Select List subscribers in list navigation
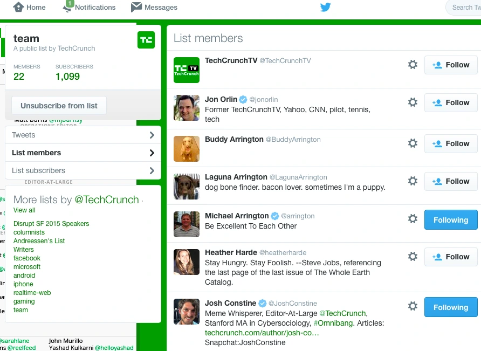Viewport: 481px width, 351px height. tap(83, 170)
